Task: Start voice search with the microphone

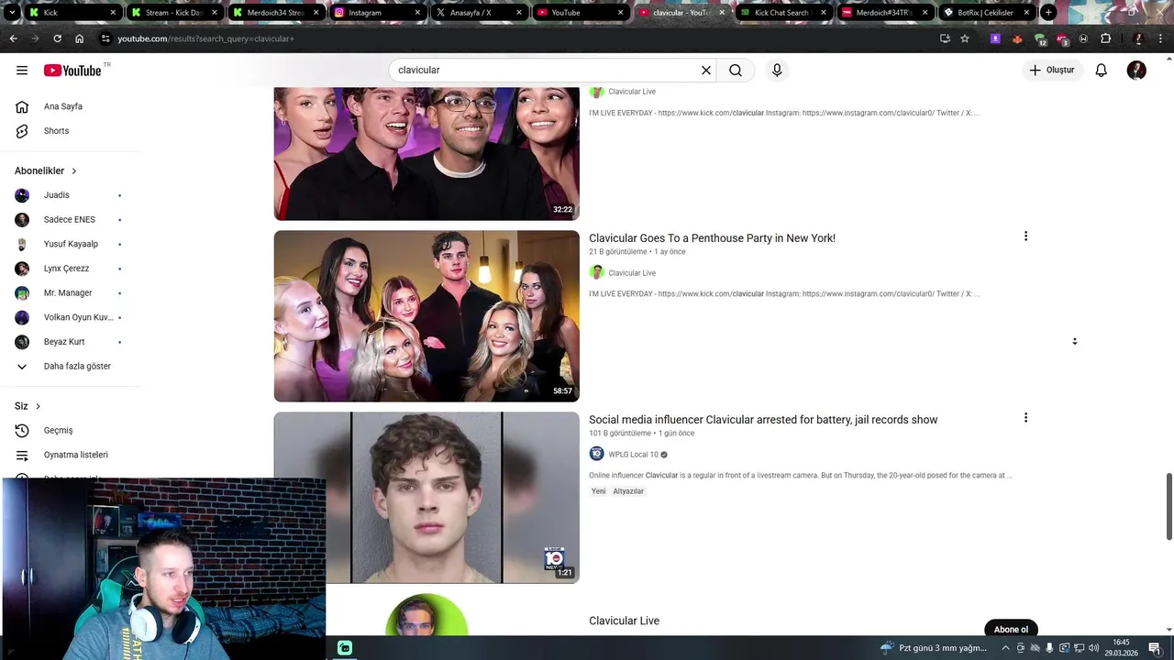Action: (777, 71)
